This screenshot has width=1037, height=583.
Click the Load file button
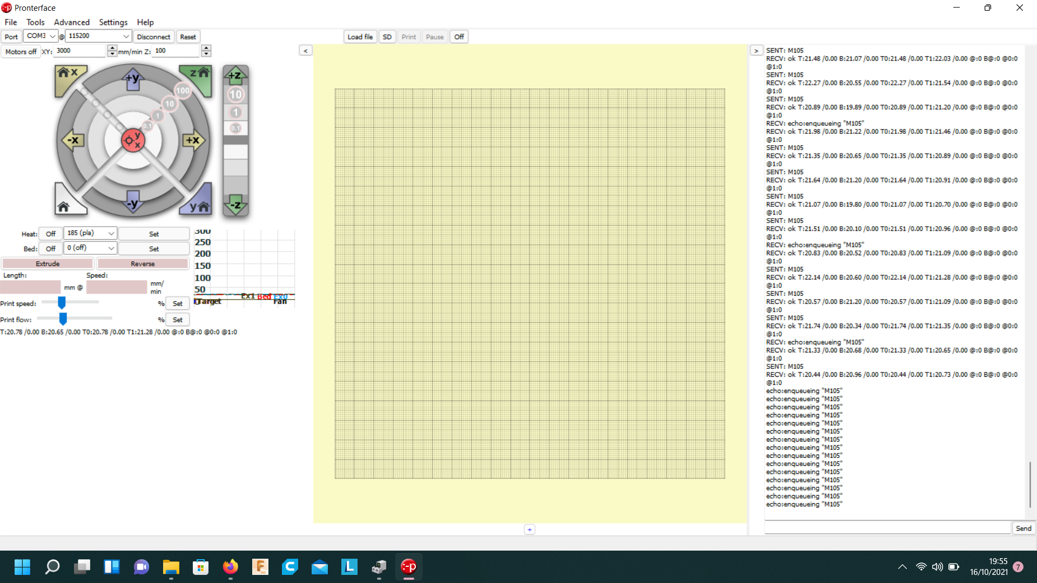[x=360, y=37]
